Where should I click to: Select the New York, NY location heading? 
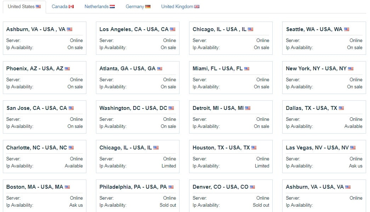316,69
